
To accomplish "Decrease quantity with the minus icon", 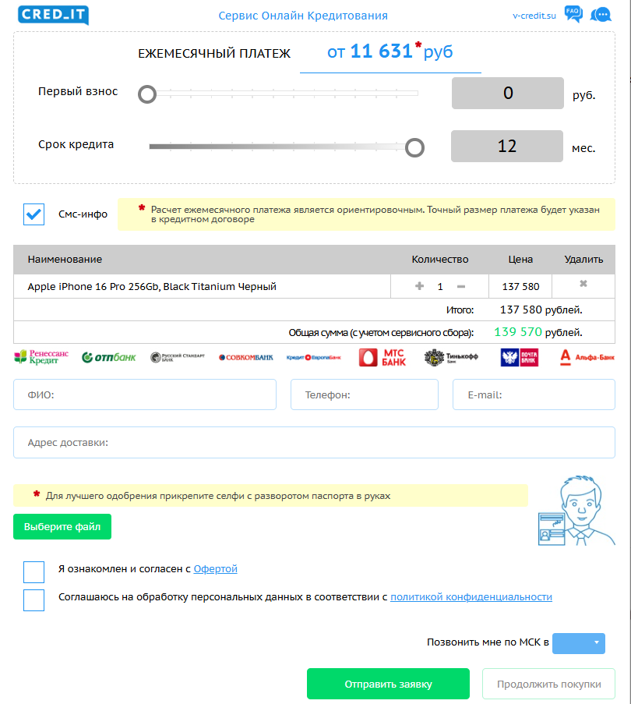I will (x=461, y=286).
